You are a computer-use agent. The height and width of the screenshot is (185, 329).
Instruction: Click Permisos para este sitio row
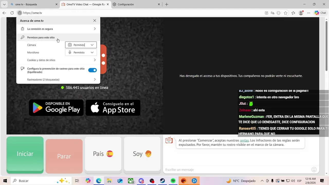click(58, 37)
